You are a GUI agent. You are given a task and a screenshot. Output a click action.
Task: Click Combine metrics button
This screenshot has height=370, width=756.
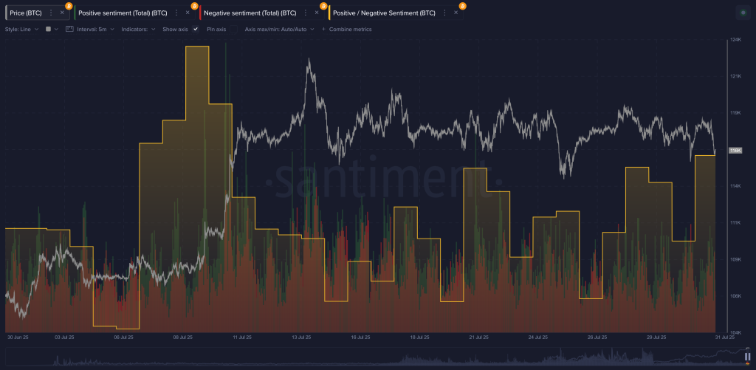346,29
